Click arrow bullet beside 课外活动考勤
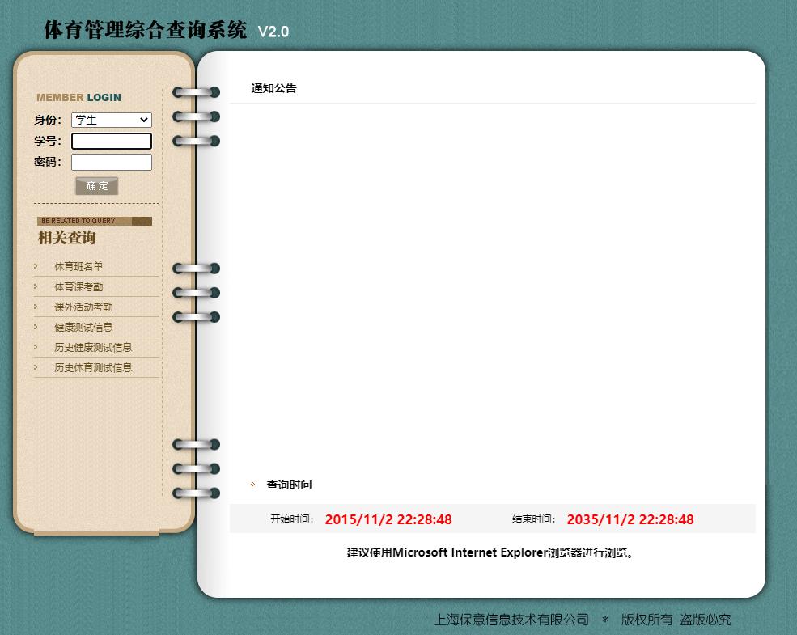 tap(36, 307)
